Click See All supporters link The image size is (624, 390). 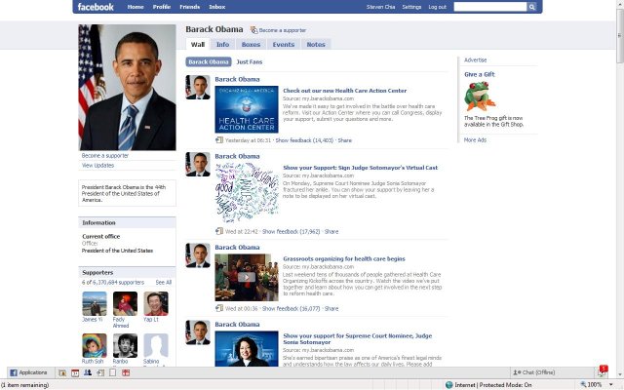[x=164, y=282]
